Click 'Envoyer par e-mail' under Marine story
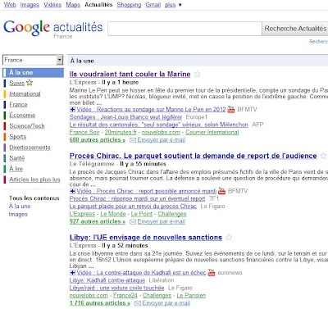The width and height of the screenshot is (328, 309). click(162, 140)
